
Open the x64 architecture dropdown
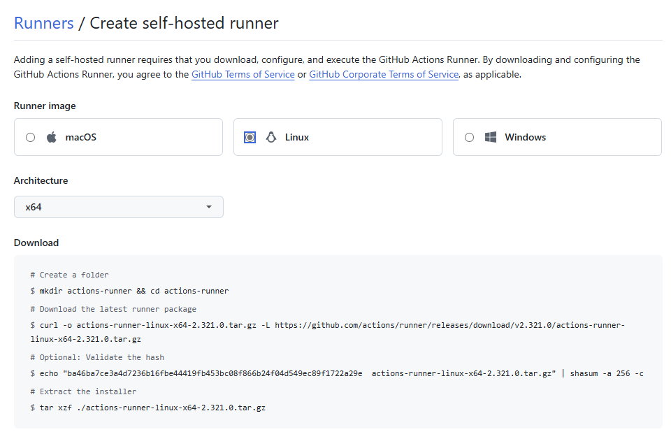pos(119,207)
